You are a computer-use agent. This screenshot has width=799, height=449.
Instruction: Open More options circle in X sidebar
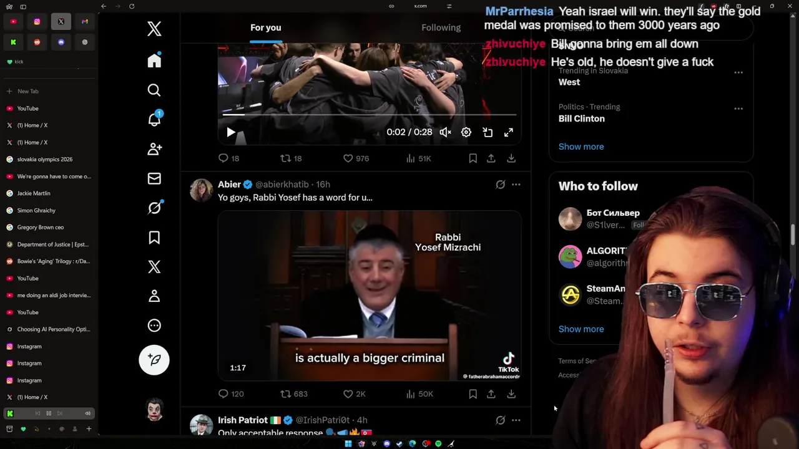click(154, 326)
